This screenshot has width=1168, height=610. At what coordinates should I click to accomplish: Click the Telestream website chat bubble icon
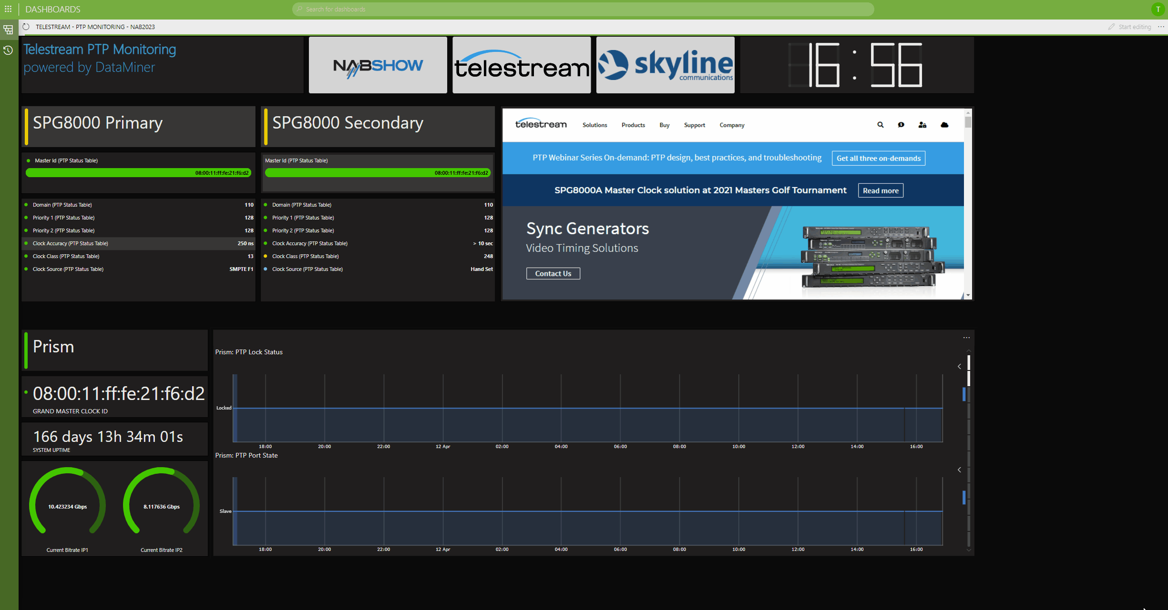point(901,125)
